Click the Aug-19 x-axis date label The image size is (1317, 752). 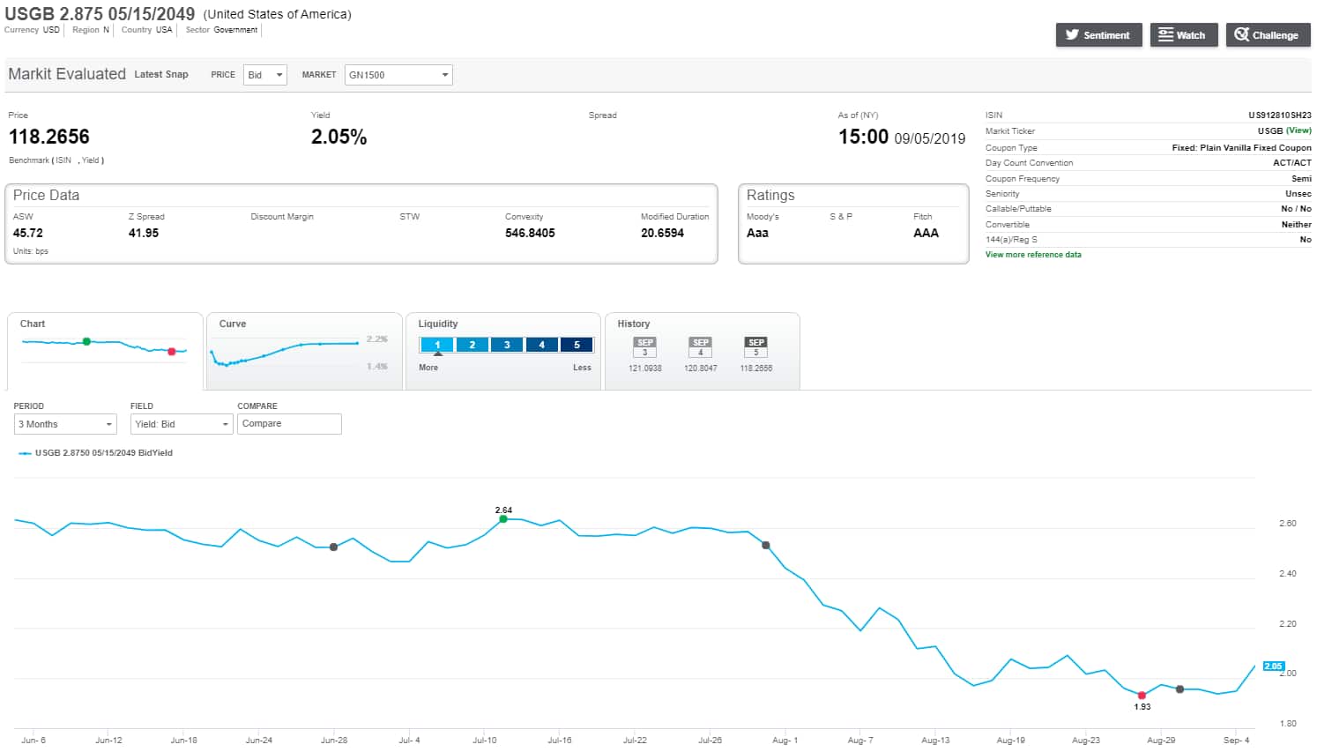[x=1011, y=741]
